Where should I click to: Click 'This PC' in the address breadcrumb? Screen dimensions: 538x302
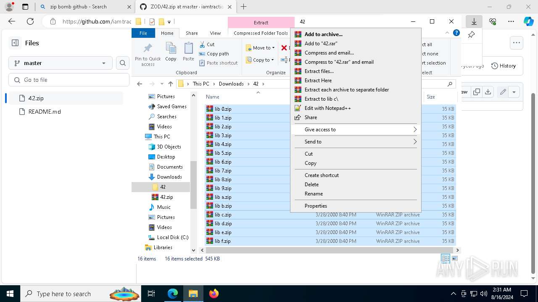201,84
